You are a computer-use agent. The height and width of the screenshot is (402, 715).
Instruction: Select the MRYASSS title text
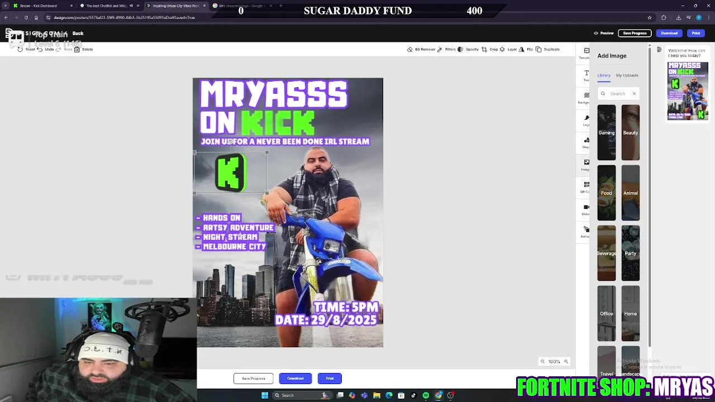point(274,94)
